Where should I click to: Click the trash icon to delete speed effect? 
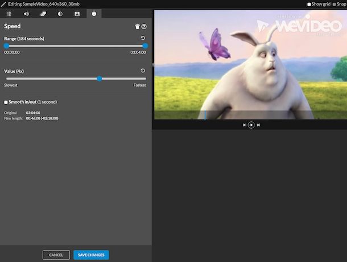click(x=137, y=27)
